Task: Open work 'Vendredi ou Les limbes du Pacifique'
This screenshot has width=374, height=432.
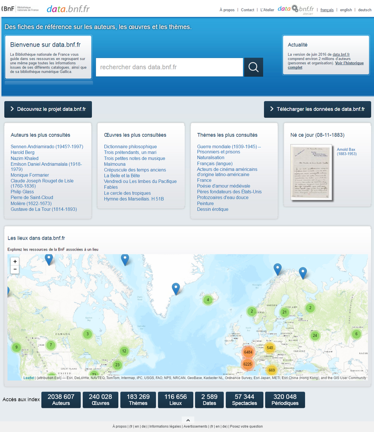Action: 140,181
